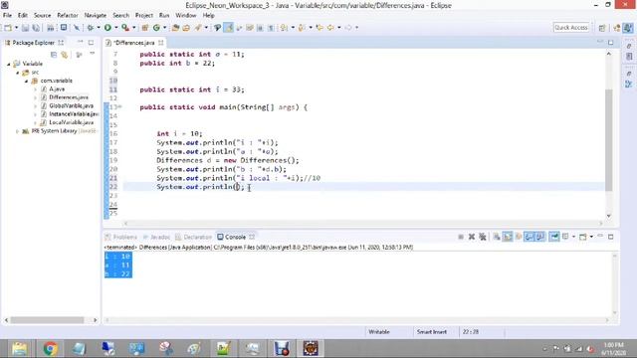Select A.java in Package Explorer
This screenshot has height=358, width=637.
[x=57, y=89]
